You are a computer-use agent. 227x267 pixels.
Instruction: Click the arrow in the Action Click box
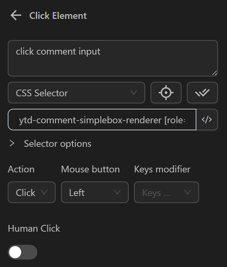coord(44,192)
